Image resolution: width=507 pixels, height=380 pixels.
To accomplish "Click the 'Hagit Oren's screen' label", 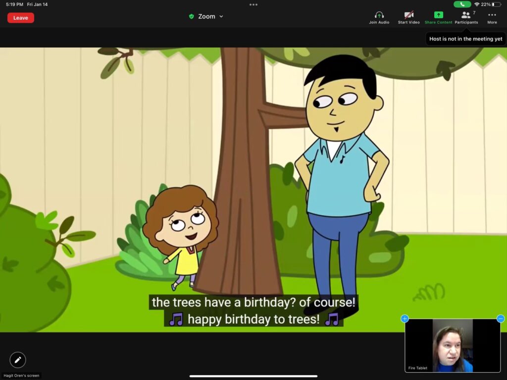I will click(x=21, y=376).
